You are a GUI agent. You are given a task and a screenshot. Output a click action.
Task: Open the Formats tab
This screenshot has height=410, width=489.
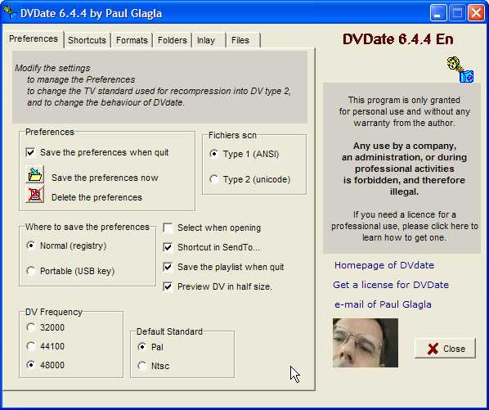(x=132, y=40)
